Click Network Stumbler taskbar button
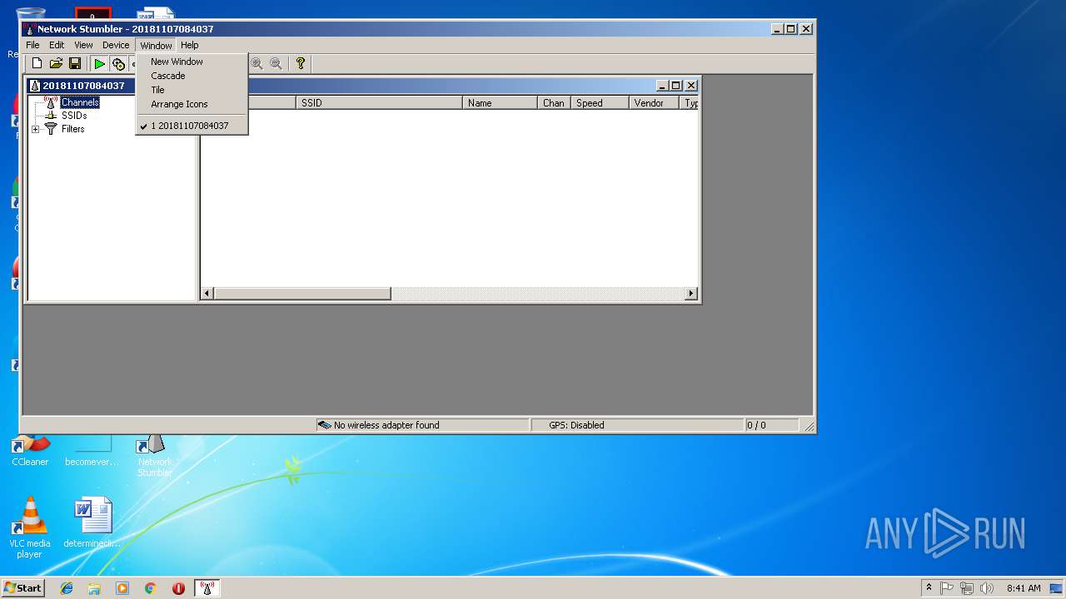This screenshot has height=599, width=1066. [207, 588]
